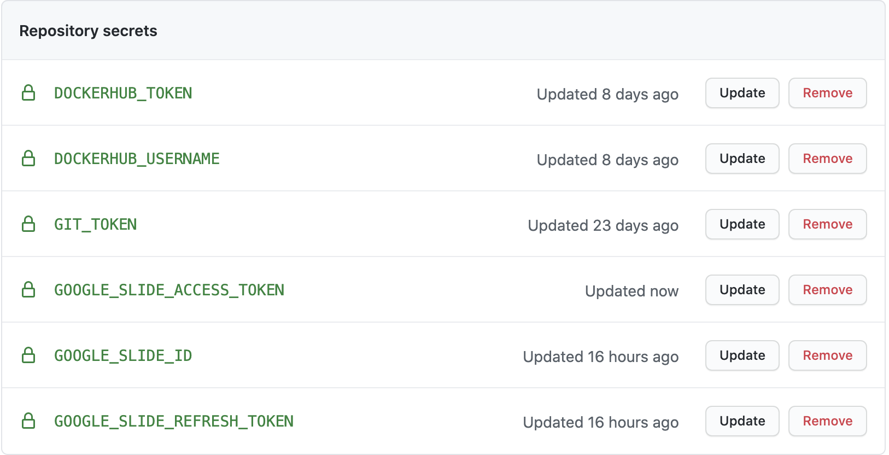Click the lock icon beside DOCKERHUB_TOKEN
The height and width of the screenshot is (455, 889).
click(28, 93)
